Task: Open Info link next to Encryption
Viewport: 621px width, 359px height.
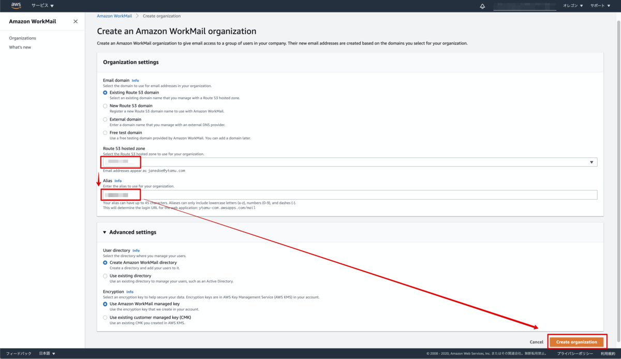Action: [x=130, y=292]
